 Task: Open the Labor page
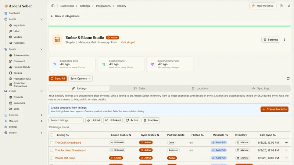(x=14, y=31)
